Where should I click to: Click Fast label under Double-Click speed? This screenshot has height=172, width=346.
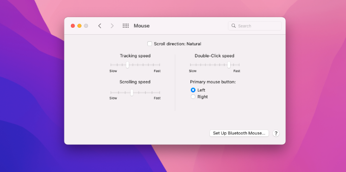tap(237, 71)
